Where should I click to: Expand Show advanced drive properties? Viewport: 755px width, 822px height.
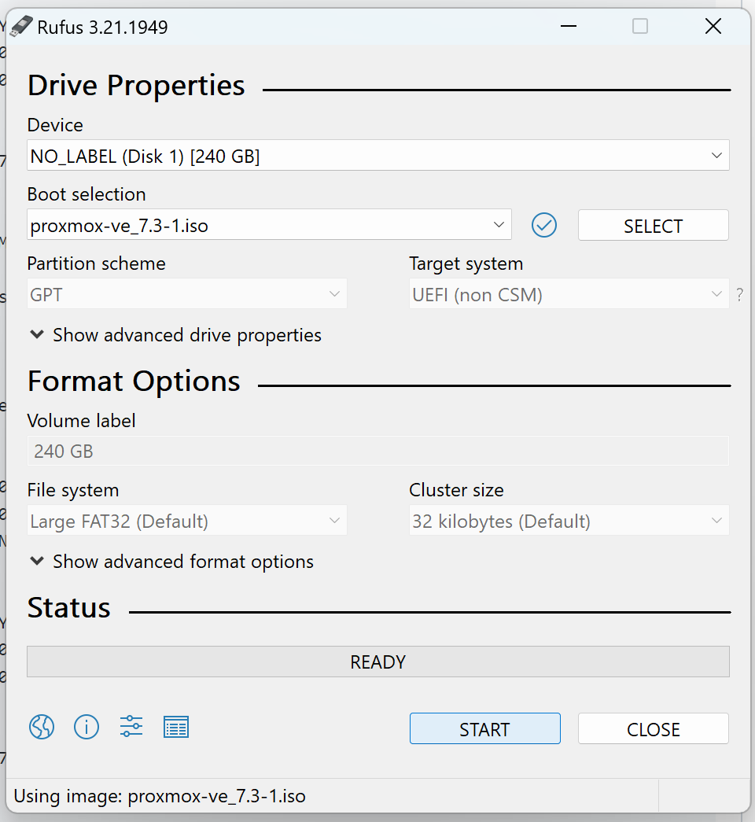(175, 335)
